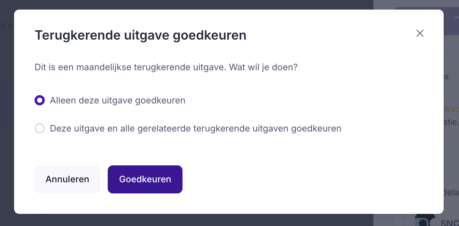The width and height of the screenshot is (459, 226).
Task: Close the dialog with the X icon
Action: pos(420,33)
